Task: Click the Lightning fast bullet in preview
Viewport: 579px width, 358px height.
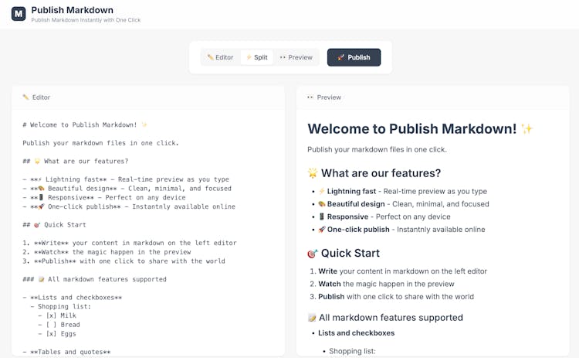Action: click(402, 191)
